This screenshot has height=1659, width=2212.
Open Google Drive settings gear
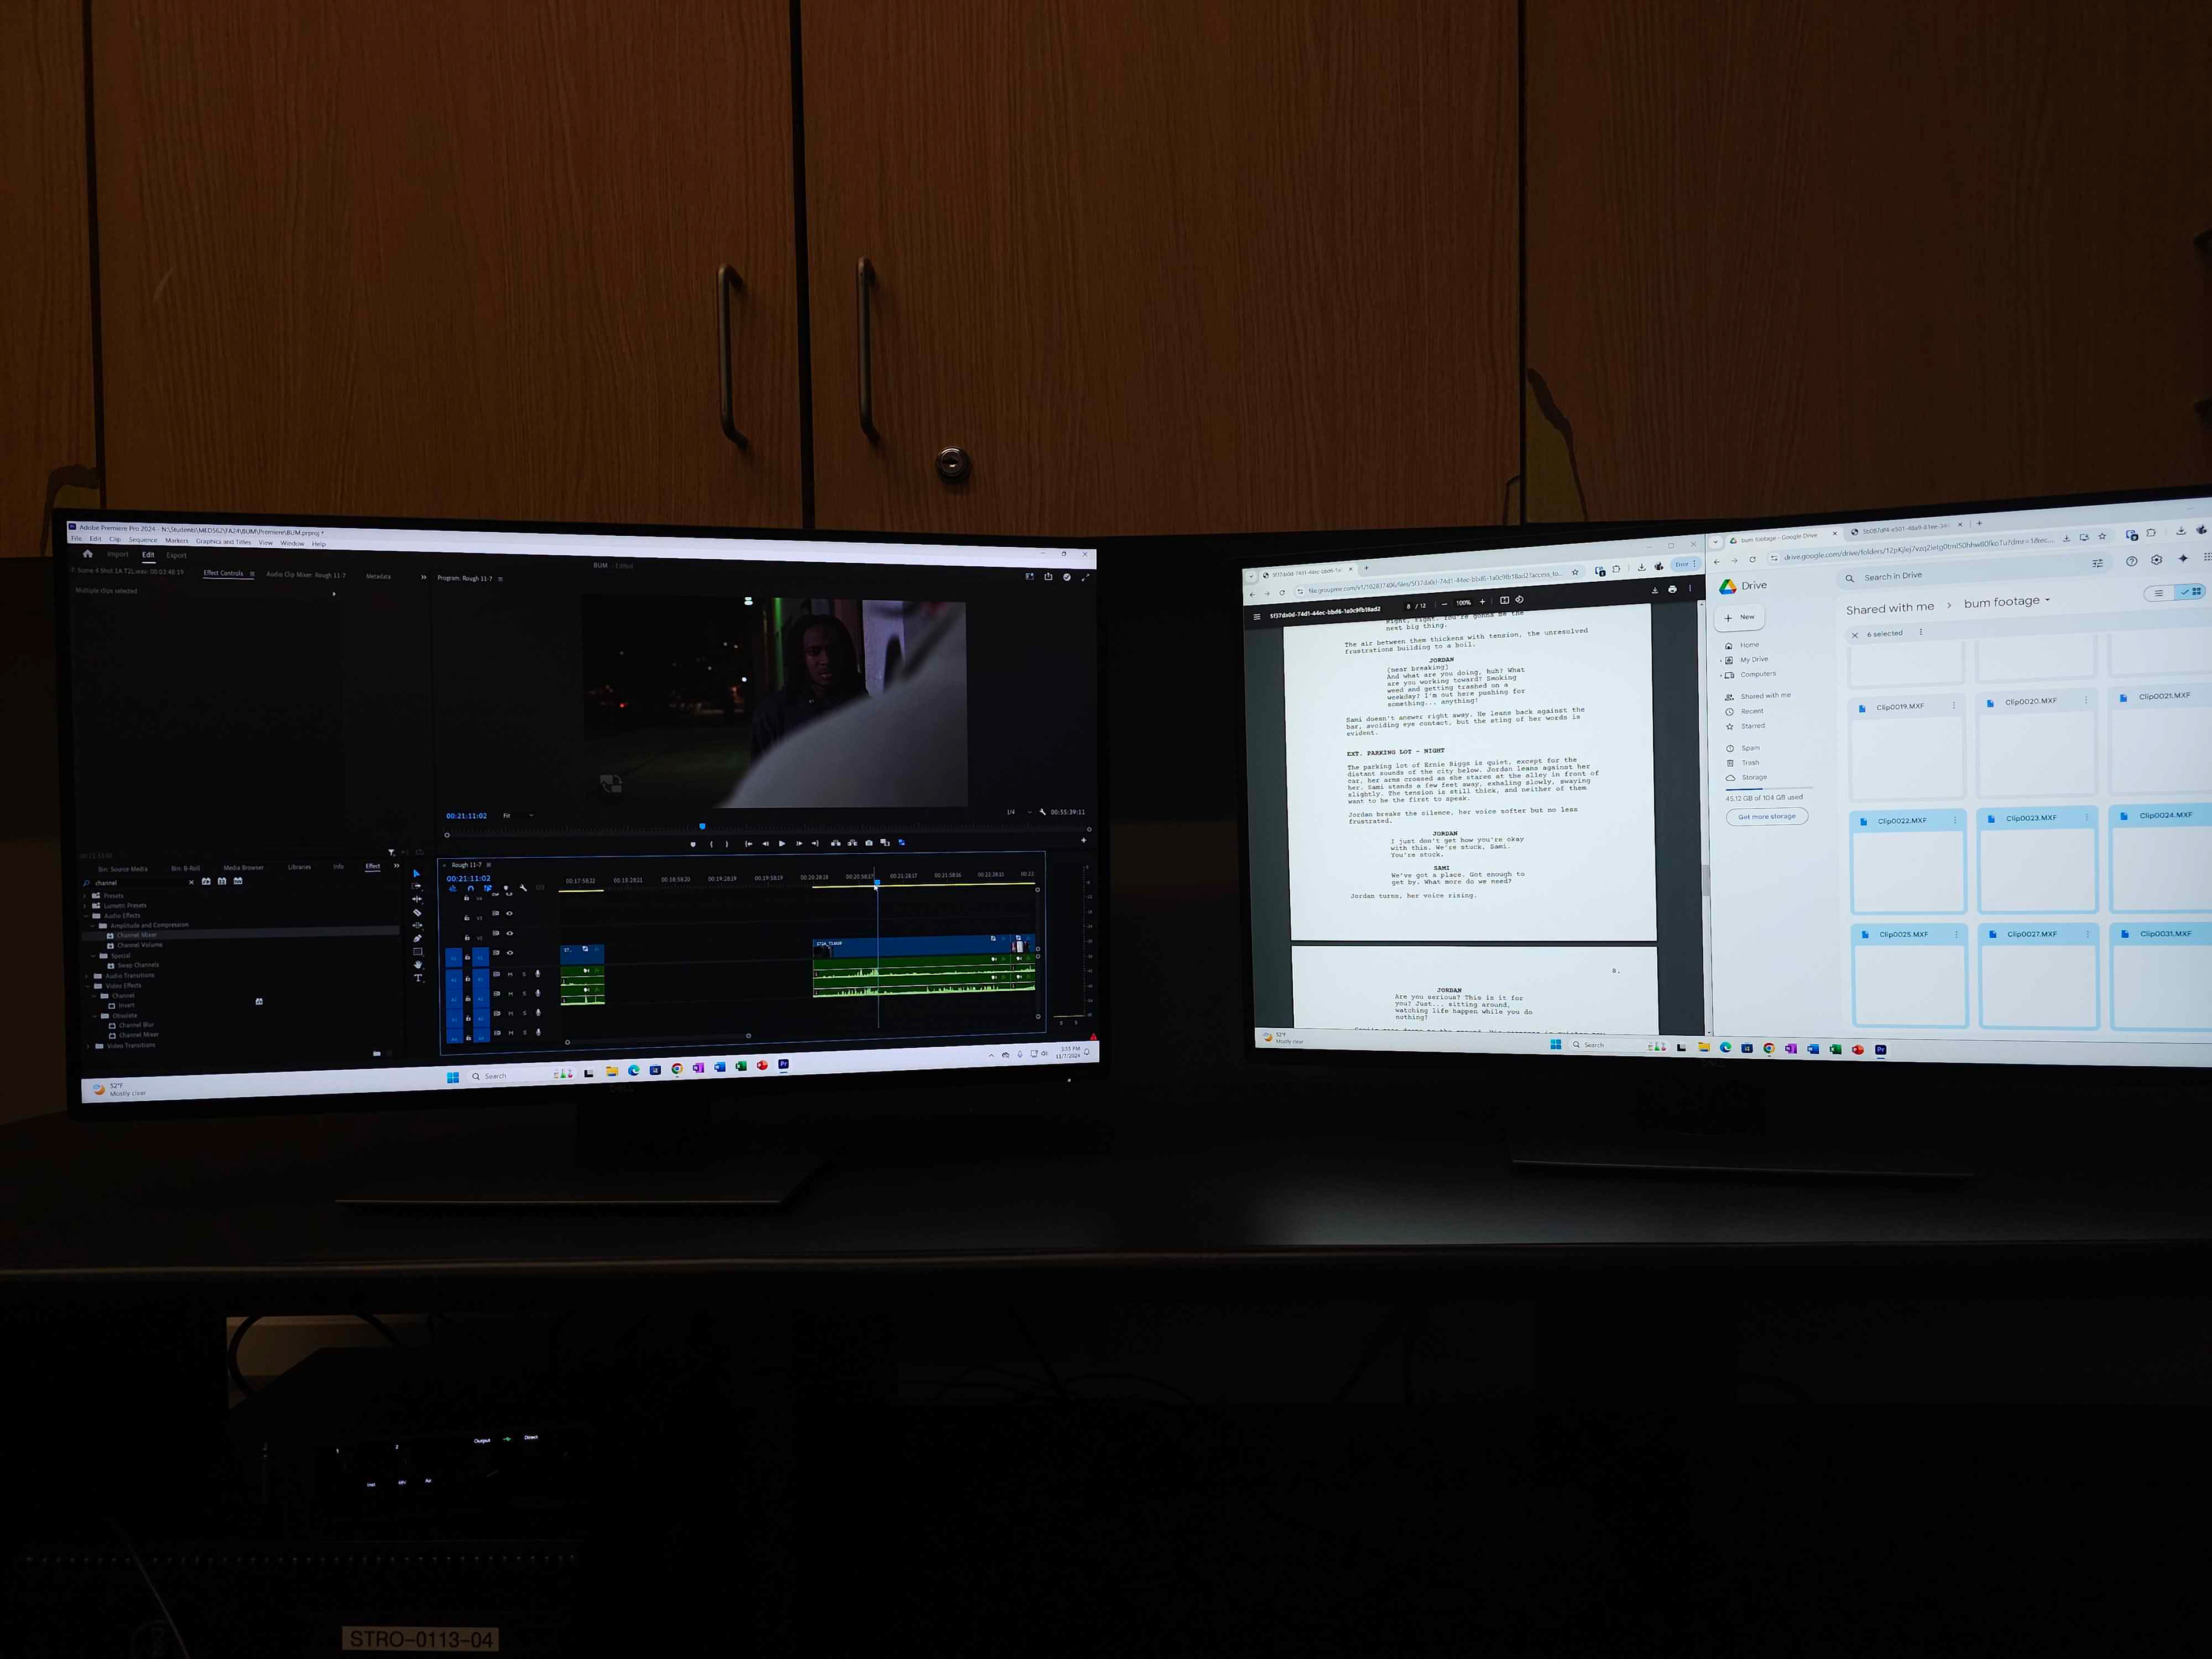pos(2156,560)
